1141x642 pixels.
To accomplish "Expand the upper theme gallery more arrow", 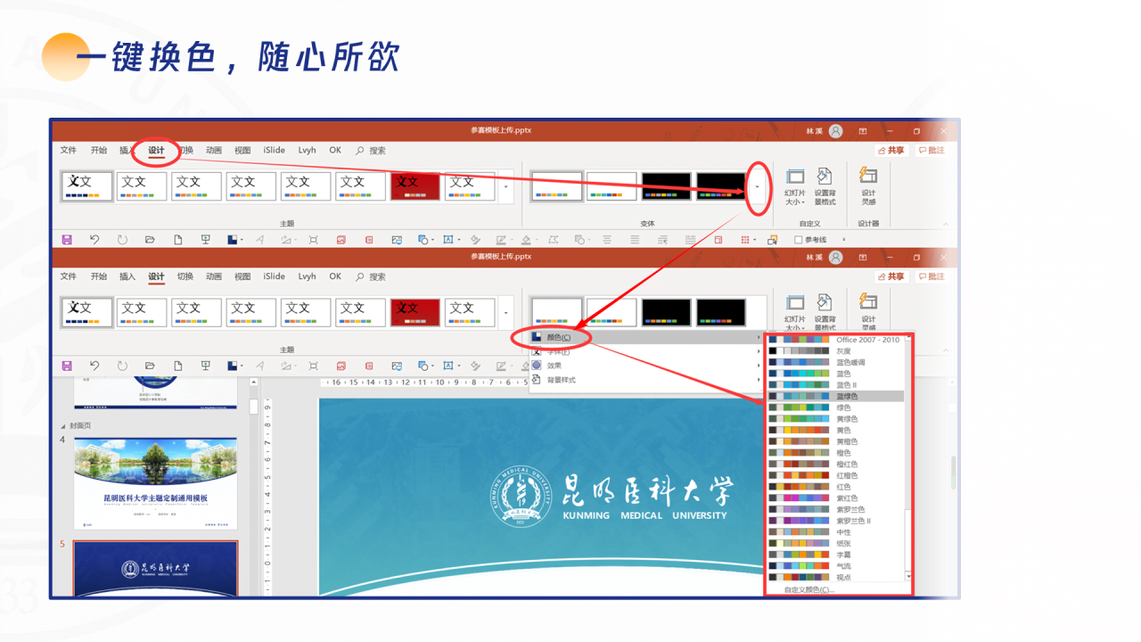I will (x=506, y=187).
